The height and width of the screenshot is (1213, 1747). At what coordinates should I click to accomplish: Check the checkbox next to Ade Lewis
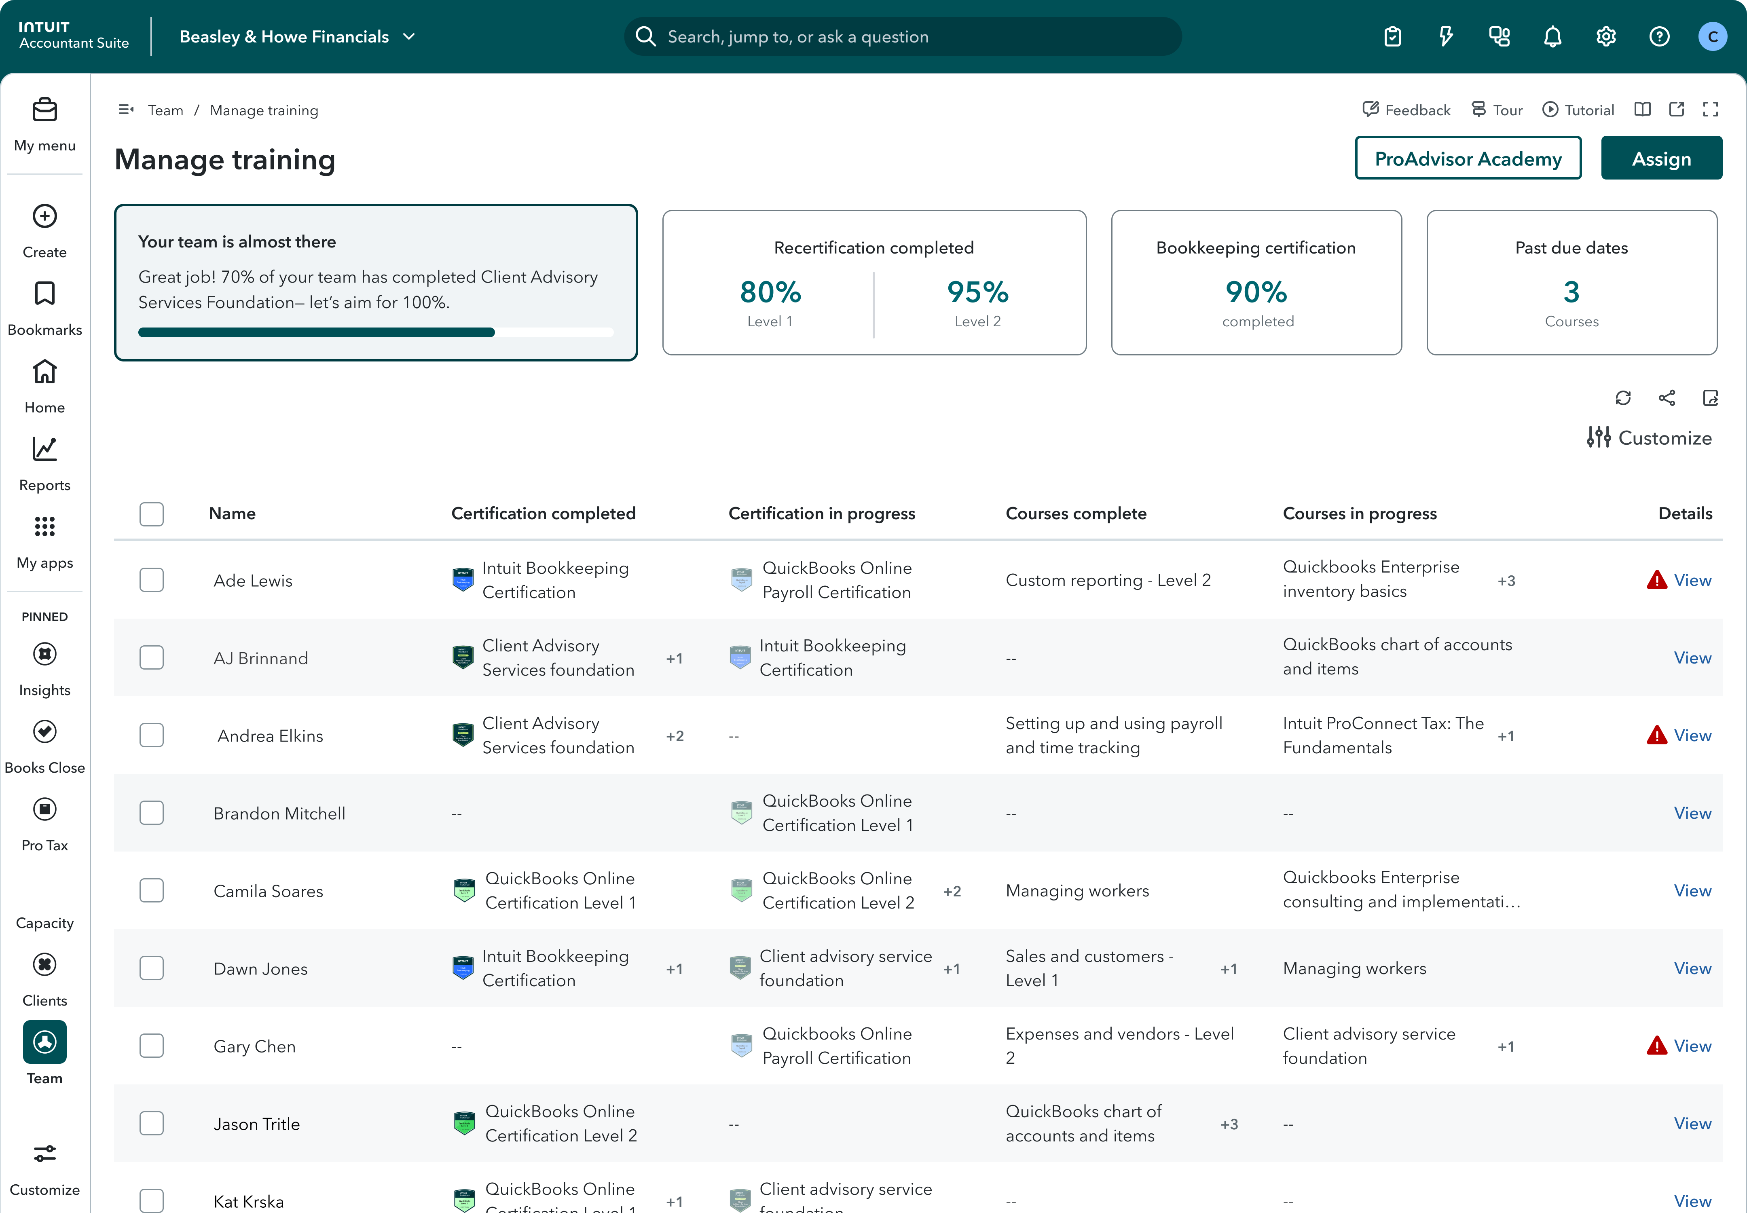(x=151, y=579)
